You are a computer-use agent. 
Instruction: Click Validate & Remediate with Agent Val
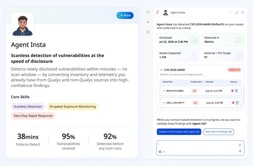point(179,132)
